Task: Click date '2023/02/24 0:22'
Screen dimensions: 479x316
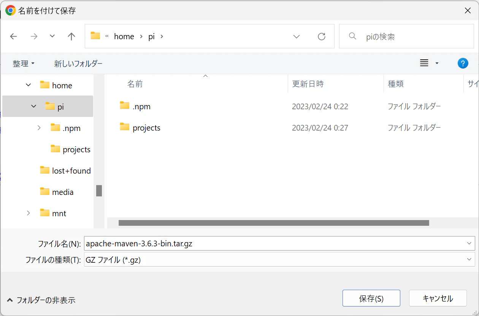Action: pyautogui.click(x=320, y=107)
